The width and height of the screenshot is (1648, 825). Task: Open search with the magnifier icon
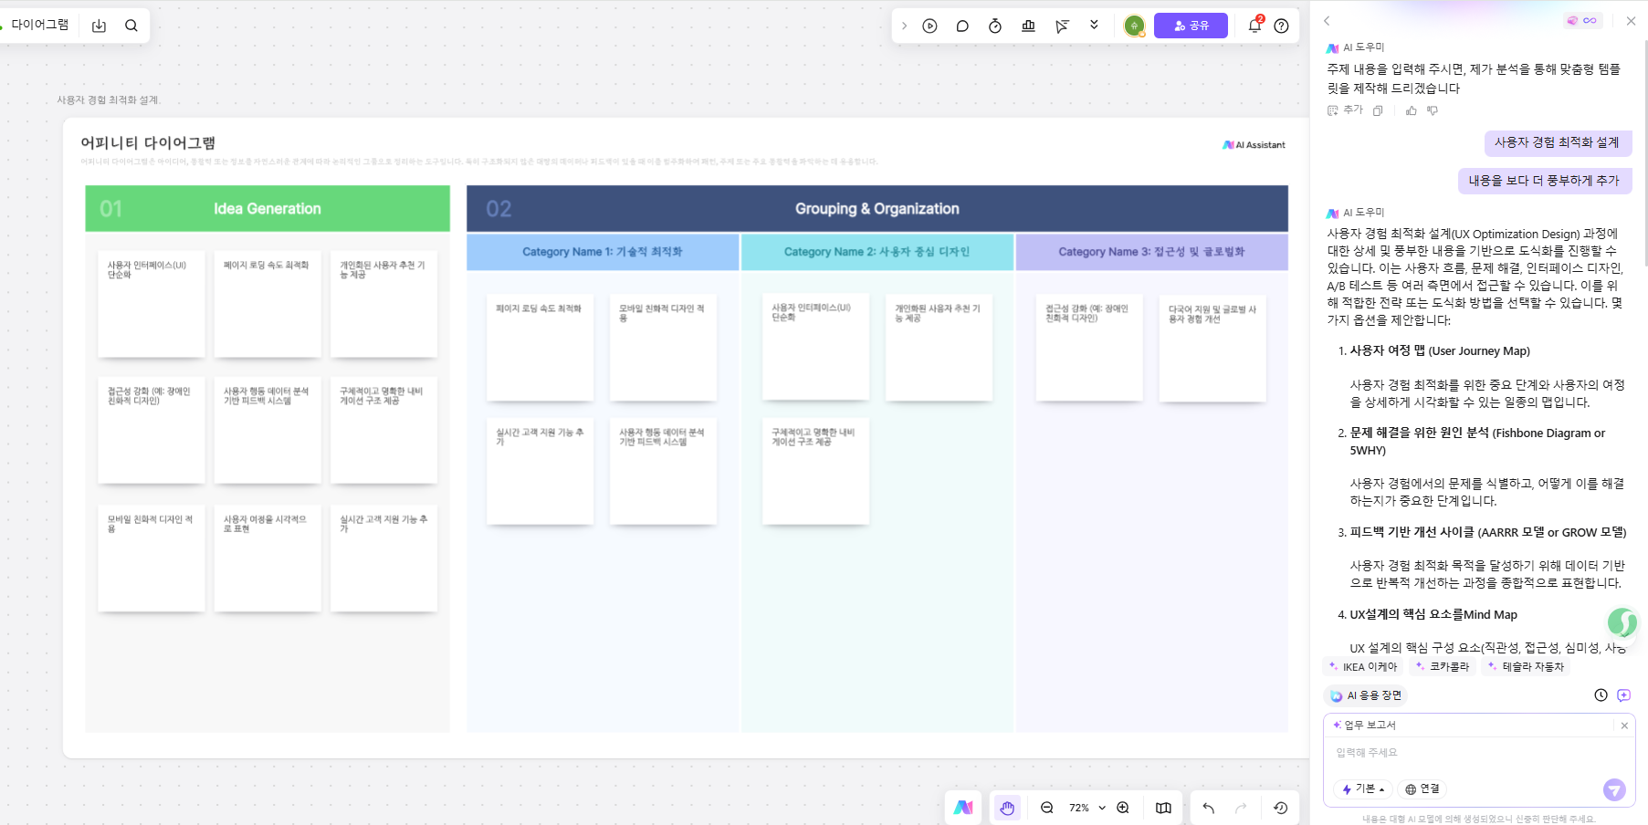point(131,26)
